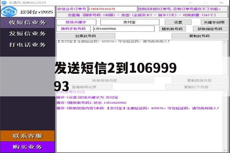
Task: Click 收取短信内容 button
Action: [x=105, y=80]
